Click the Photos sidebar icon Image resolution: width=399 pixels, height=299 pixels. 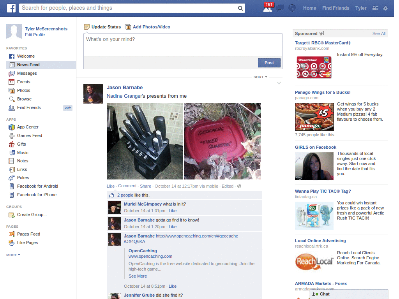[11, 90]
